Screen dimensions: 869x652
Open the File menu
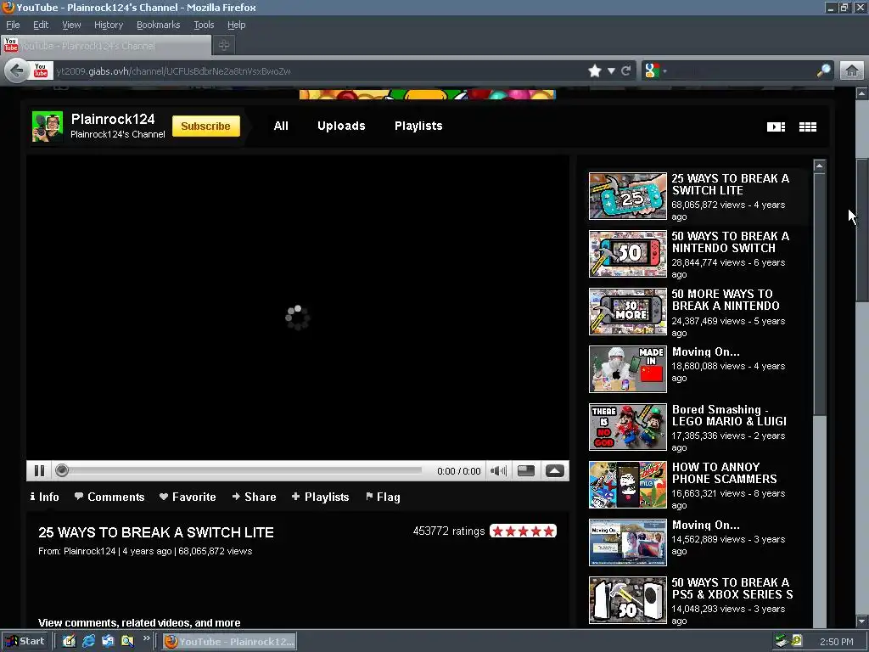[13, 25]
